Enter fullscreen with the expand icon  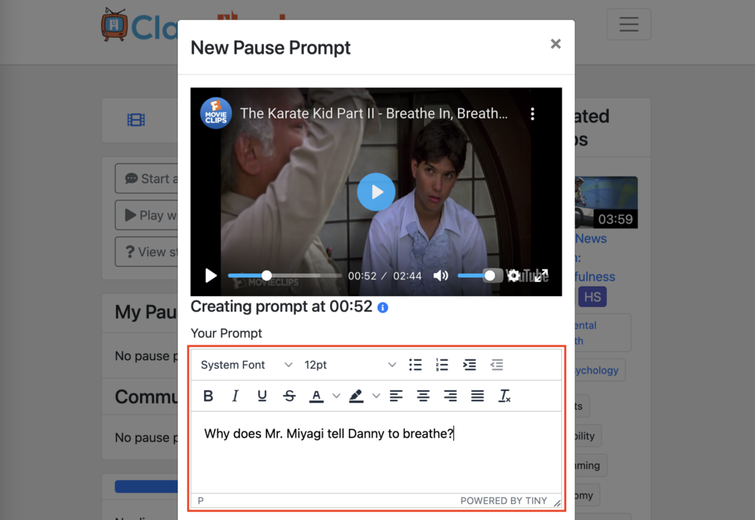click(x=541, y=275)
